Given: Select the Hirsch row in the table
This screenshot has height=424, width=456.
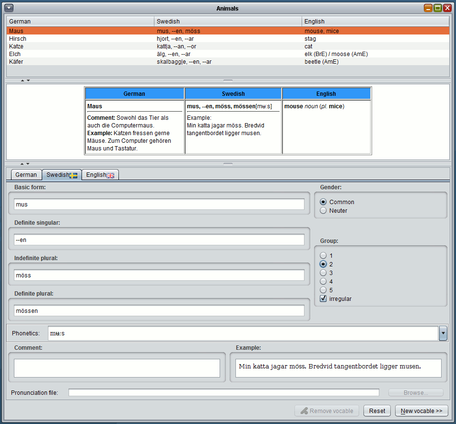Looking at the screenshot, I should [228, 38].
